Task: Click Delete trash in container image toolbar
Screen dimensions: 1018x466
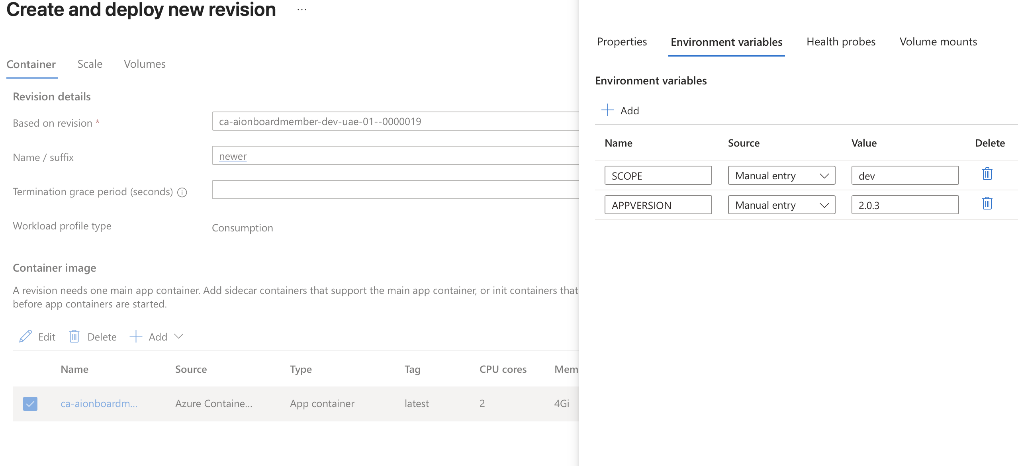Action: tap(93, 337)
